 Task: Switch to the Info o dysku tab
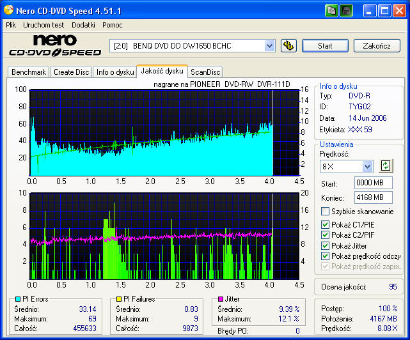point(115,72)
